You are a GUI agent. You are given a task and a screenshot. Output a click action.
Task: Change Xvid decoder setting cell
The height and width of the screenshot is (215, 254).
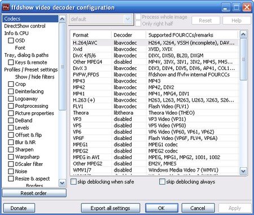click(x=129, y=49)
